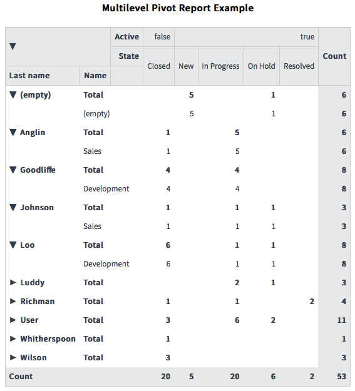This screenshot has height=391, width=355.
Task: Click the Closed state column header
Action: (x=158, y=66)
